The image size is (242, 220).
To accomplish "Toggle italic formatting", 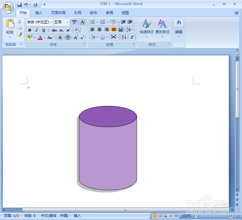I will coord(36,30).
